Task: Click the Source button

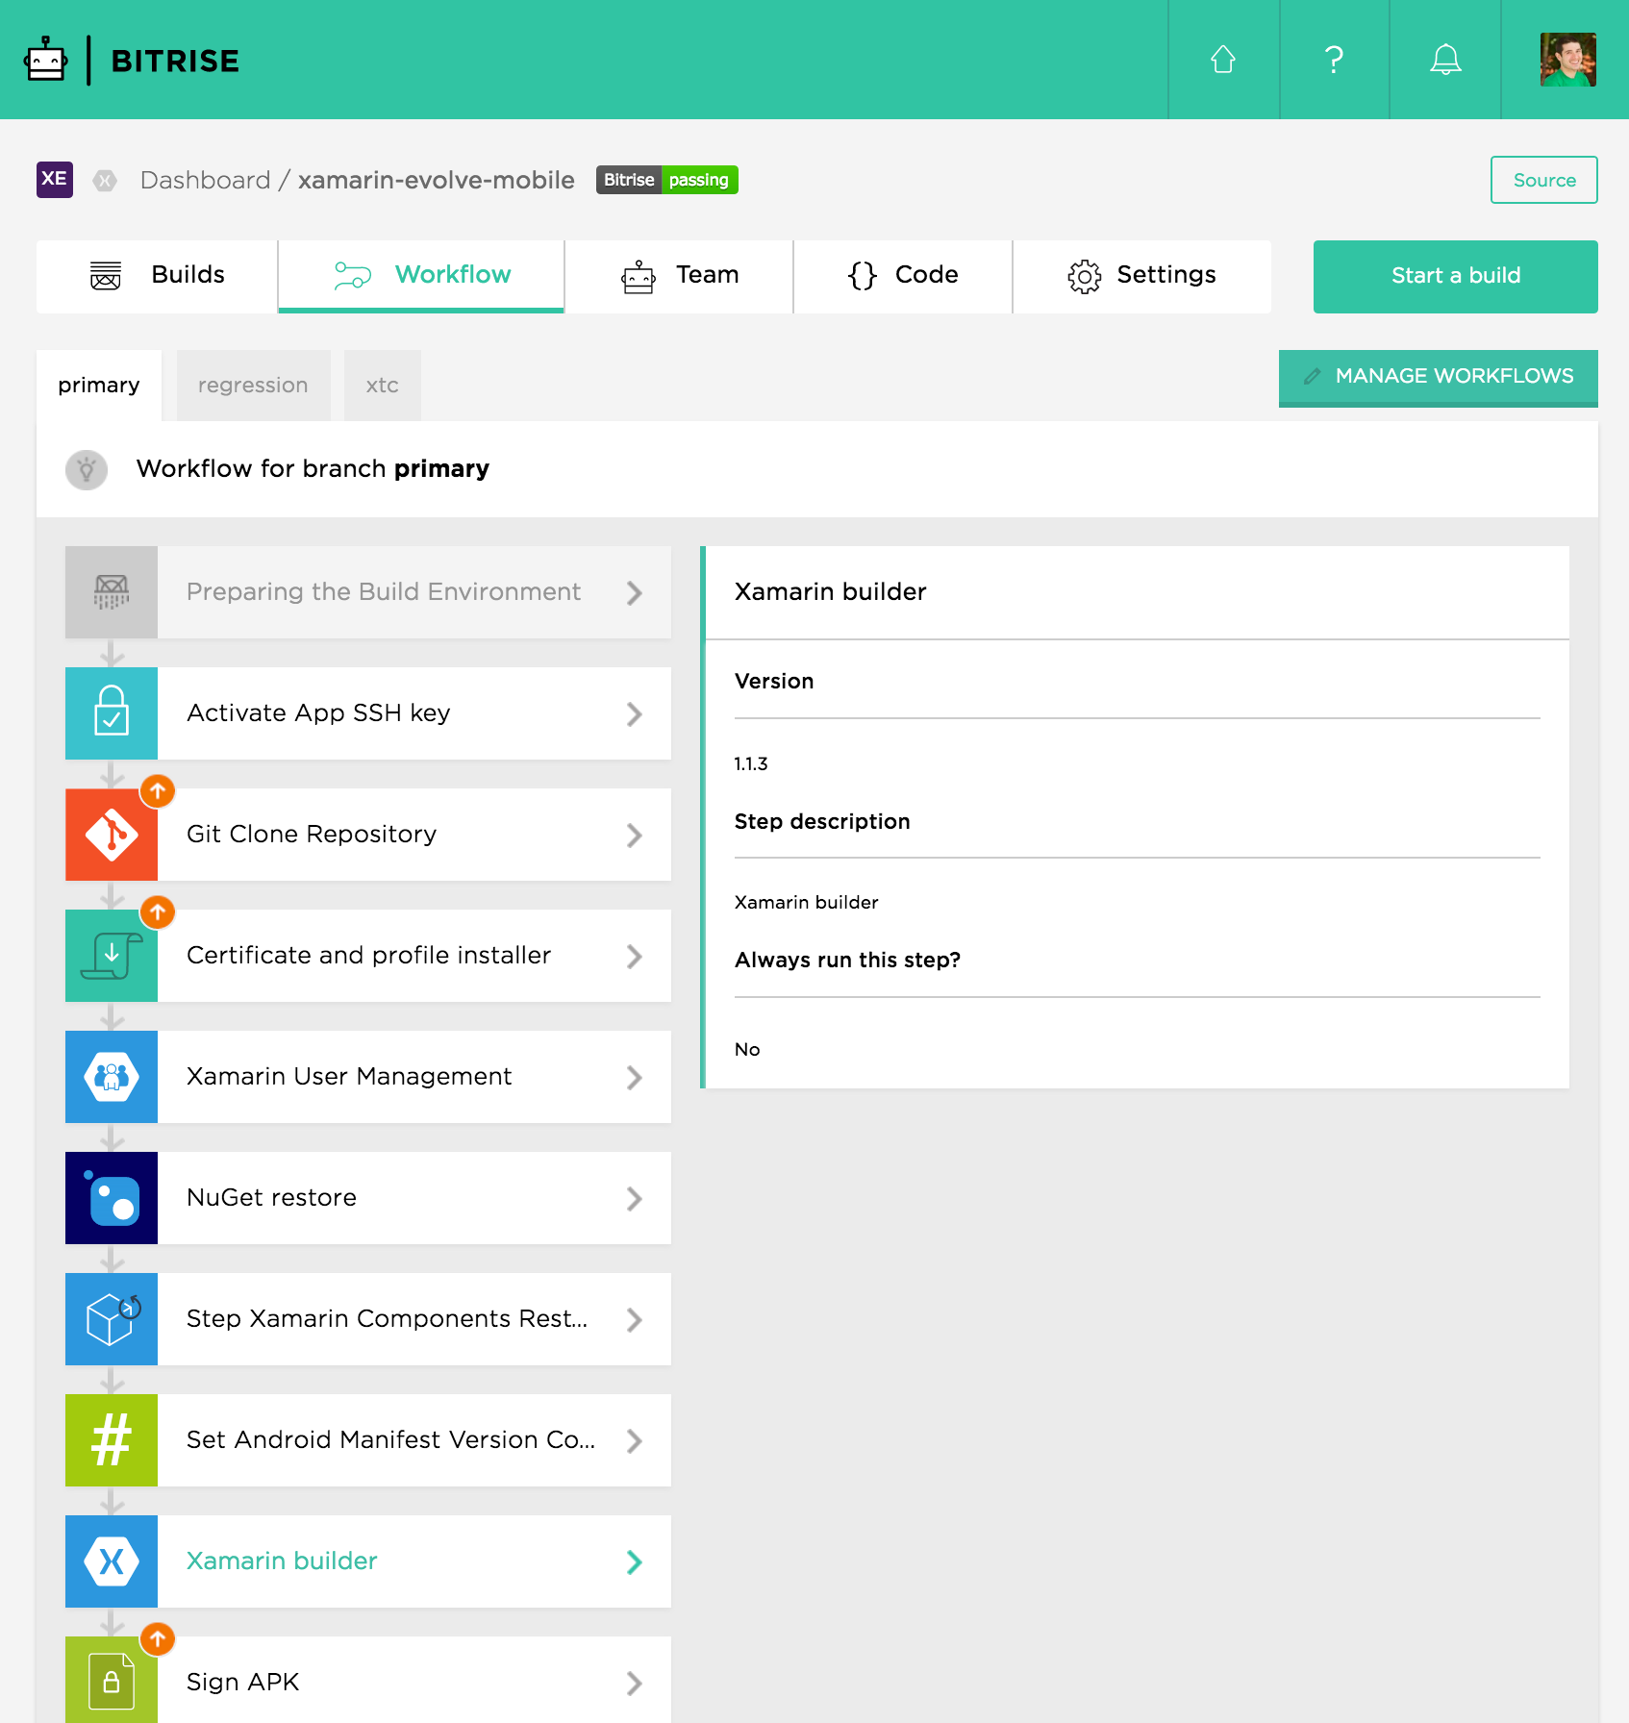Action: [x=1544, y=180]
